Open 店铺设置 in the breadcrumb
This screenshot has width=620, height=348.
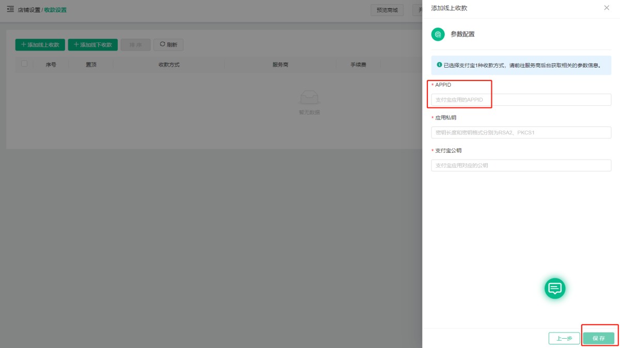point(29,10)
